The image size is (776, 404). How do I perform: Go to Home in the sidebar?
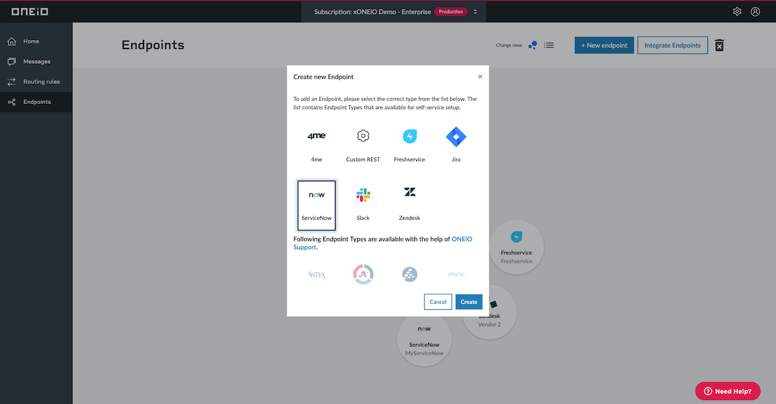[x=36, y=41]
